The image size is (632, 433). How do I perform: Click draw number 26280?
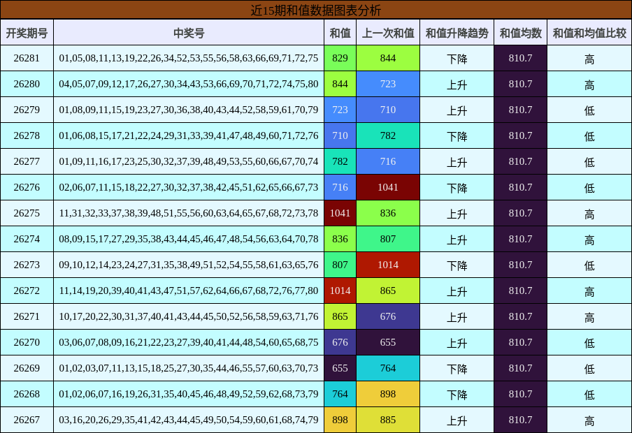pos(27,84)
